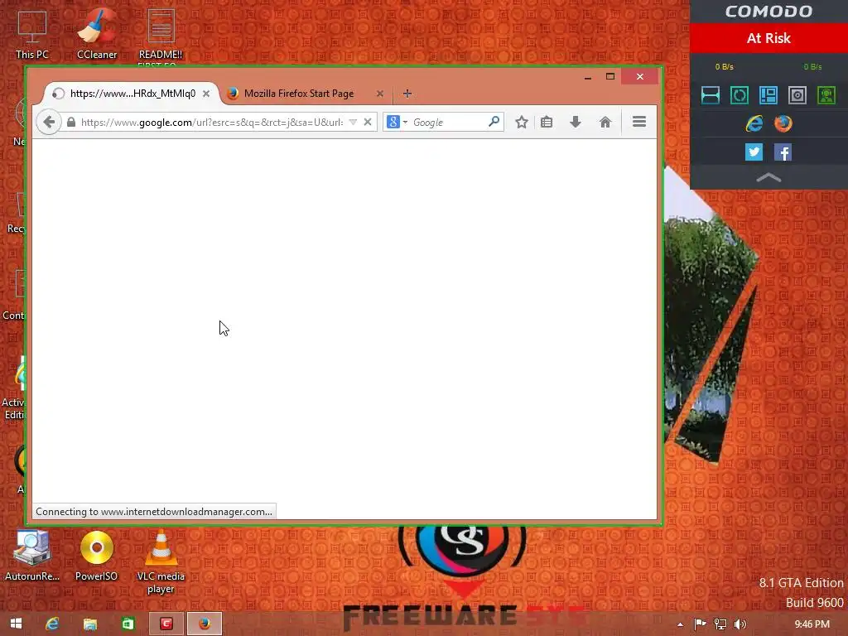Click the Comodo At Risk status banner

(x=768, y=38)
